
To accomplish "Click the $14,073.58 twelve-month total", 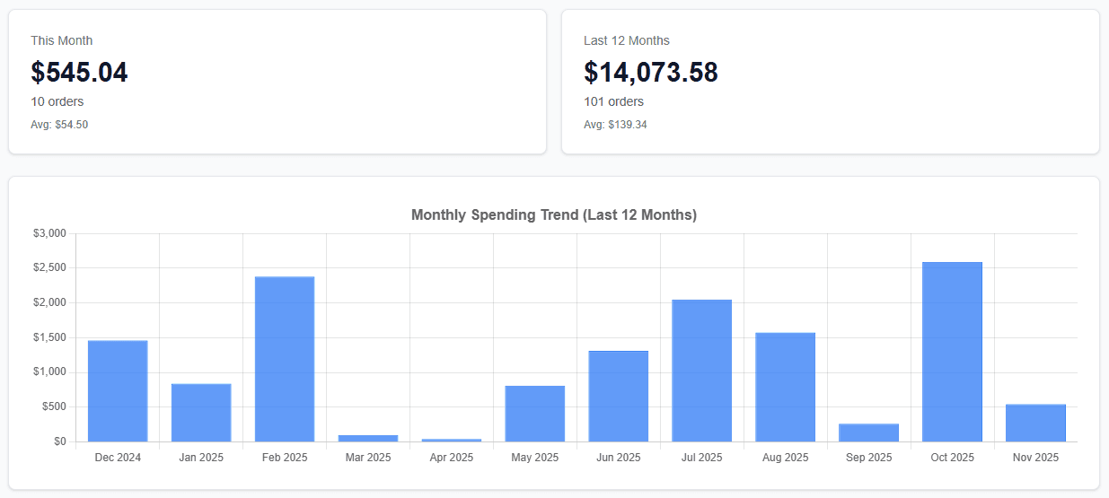I will pyautogui.click(x=651, y=72).
